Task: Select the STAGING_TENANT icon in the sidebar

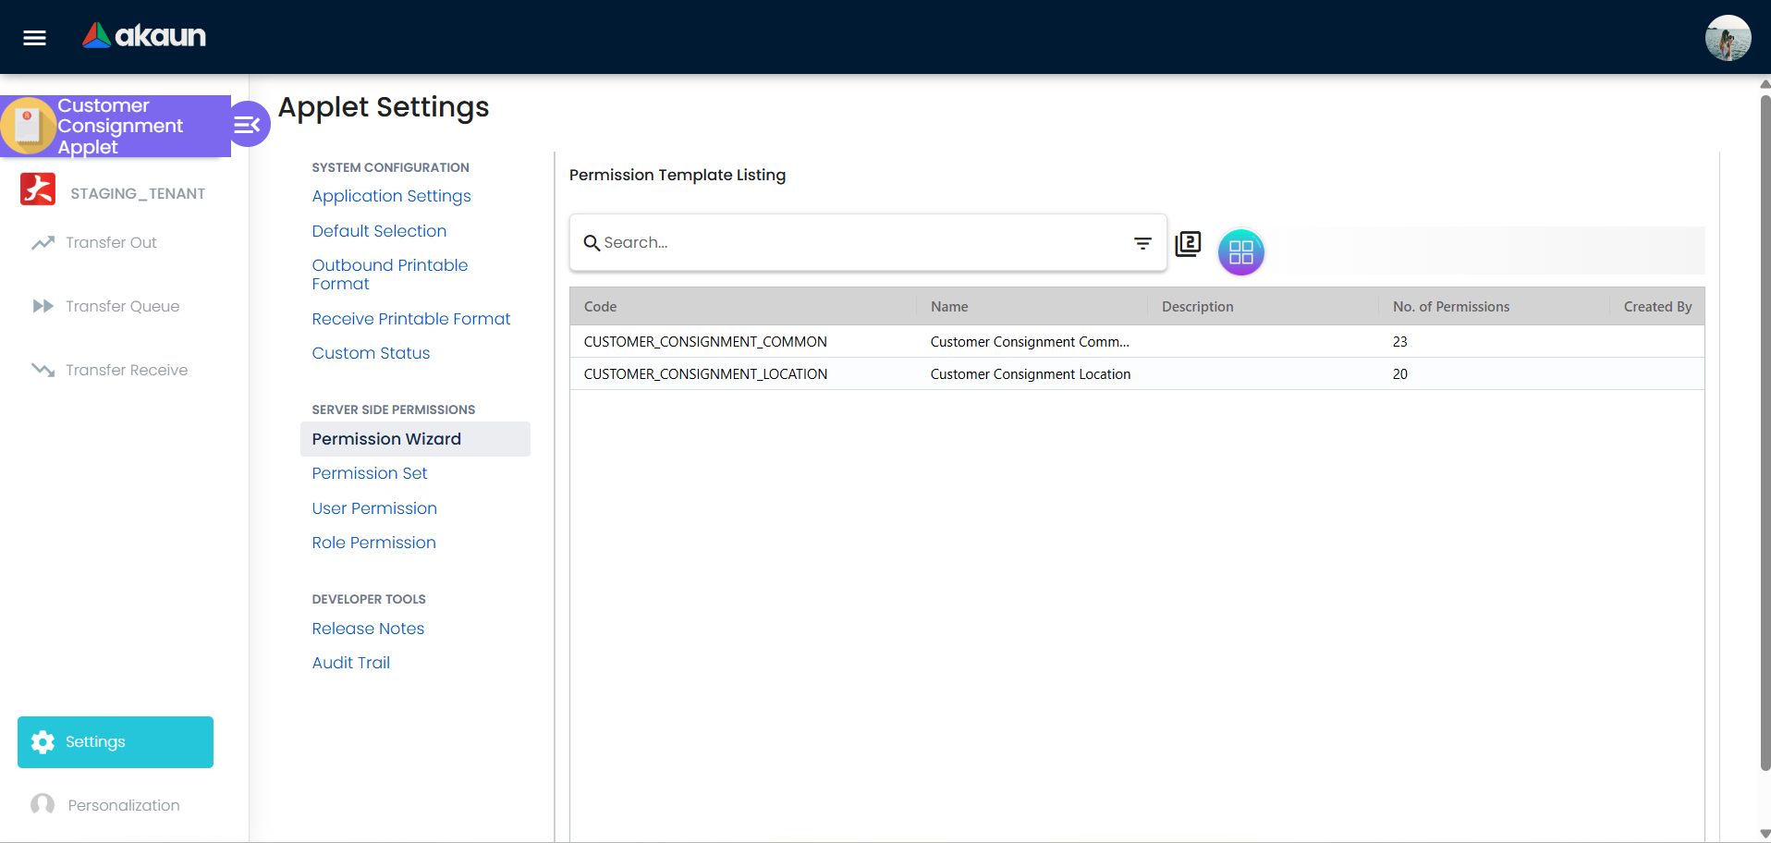Action: [38, 189]
